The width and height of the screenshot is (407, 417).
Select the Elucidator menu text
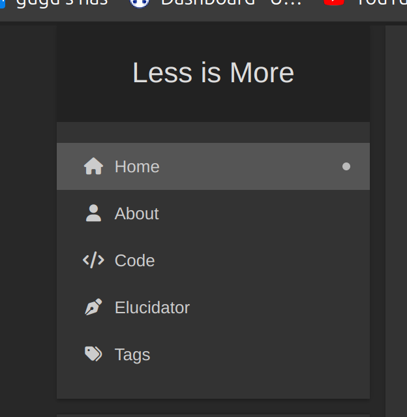pos(152,307)
